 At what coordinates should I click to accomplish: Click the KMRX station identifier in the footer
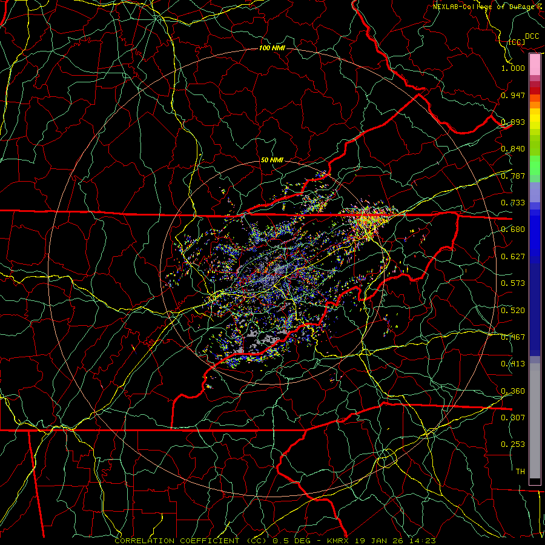338,541
